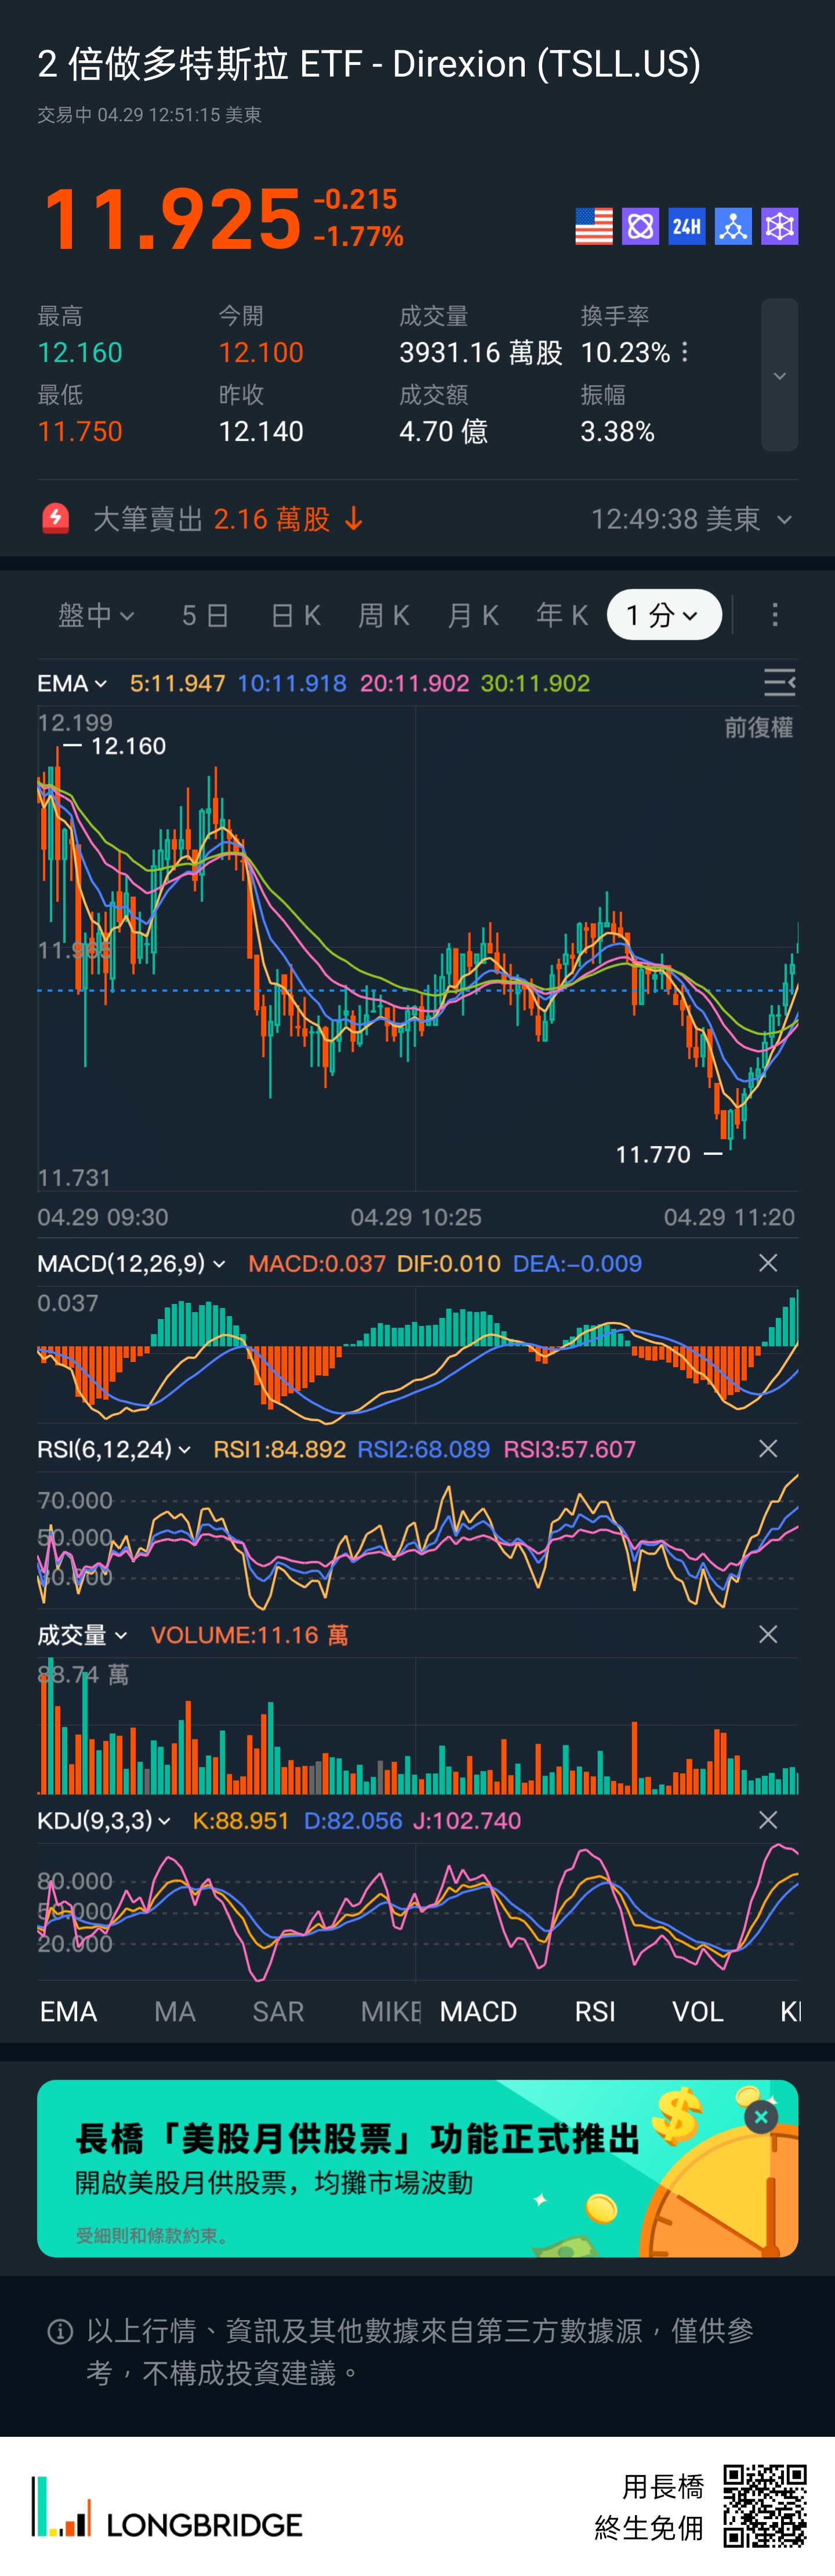Image resolution: width=835 pixels, height=2576 pixels.
Task: Toggle the SAR indicator in bottom bar
Action: 278,2012
